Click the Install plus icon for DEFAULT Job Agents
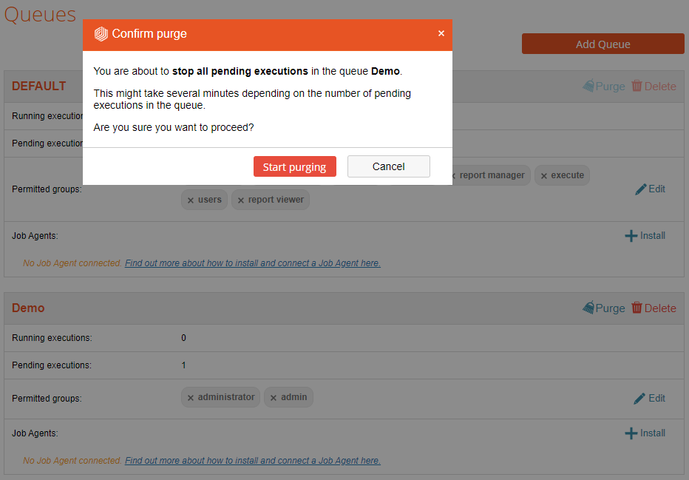This screenshot has height=480, width=689. [x=631, y=236]
